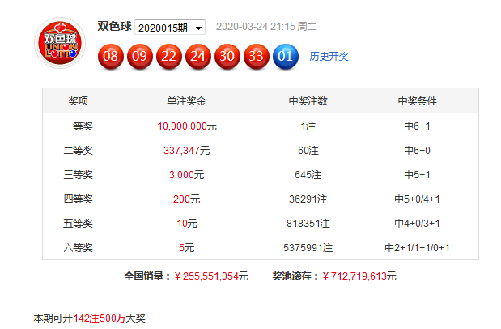Screen dimensions: 501x329
Task: Click the 全国销量 label
Action: [144, 276]
